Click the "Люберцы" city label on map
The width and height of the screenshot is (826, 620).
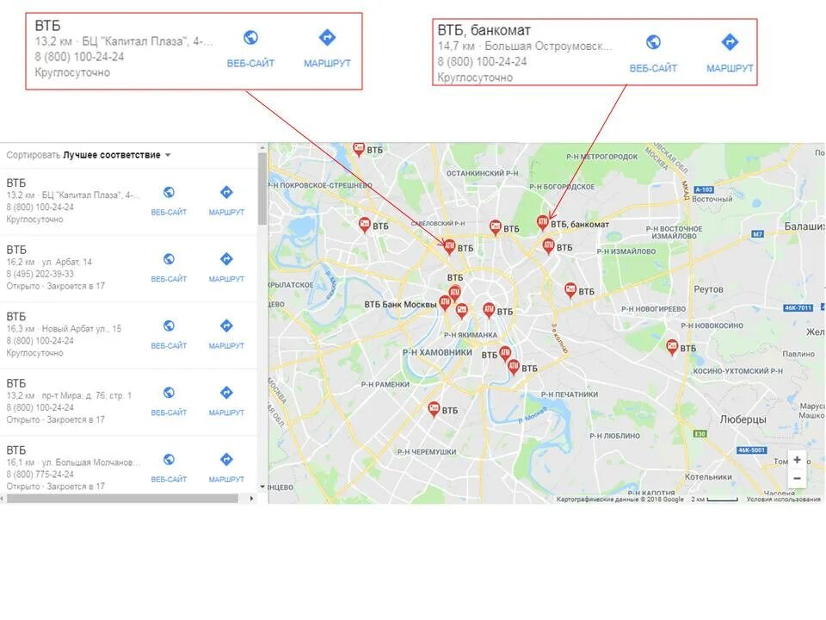[x=743, y=419]
